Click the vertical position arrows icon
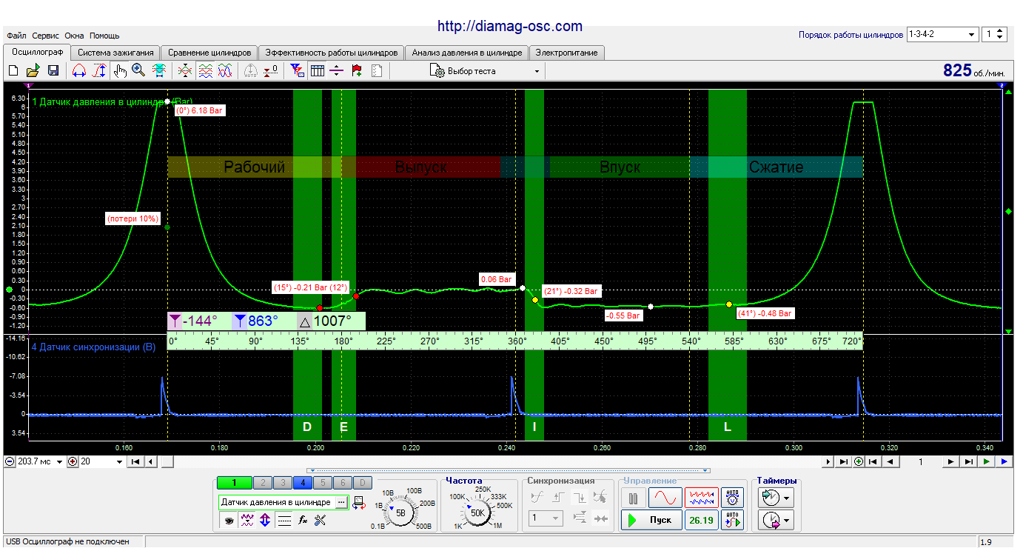 pos(266,521)
